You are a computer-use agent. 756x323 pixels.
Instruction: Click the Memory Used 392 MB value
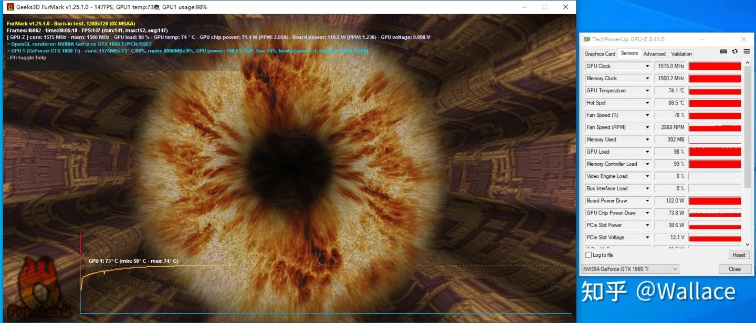(670, 139)
